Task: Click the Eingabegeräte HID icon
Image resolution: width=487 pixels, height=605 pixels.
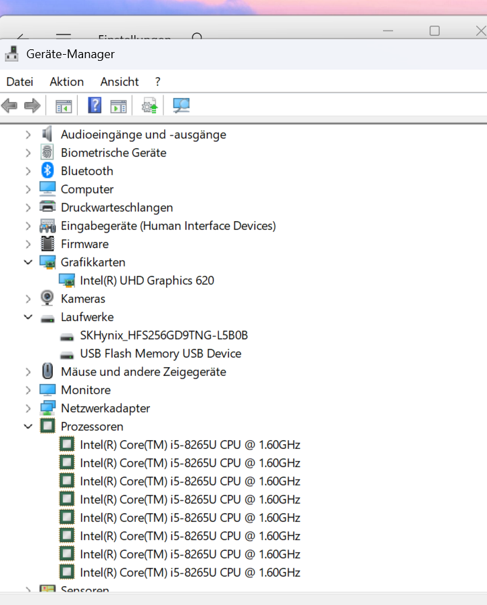Action: click(47, 225)
